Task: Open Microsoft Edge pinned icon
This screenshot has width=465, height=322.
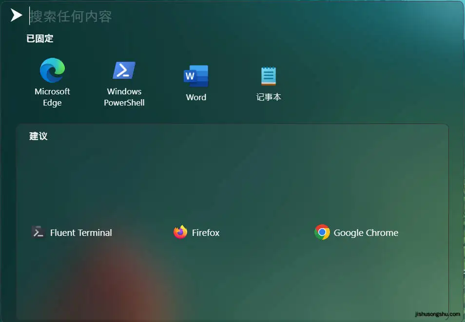Action: pos(52,70)
